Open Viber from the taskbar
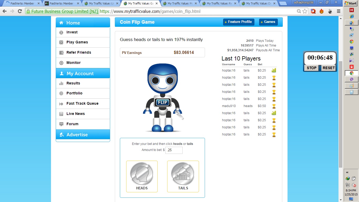Image resolution: width=359 pixels, height=202 pixels. click(x=351, y=79)
